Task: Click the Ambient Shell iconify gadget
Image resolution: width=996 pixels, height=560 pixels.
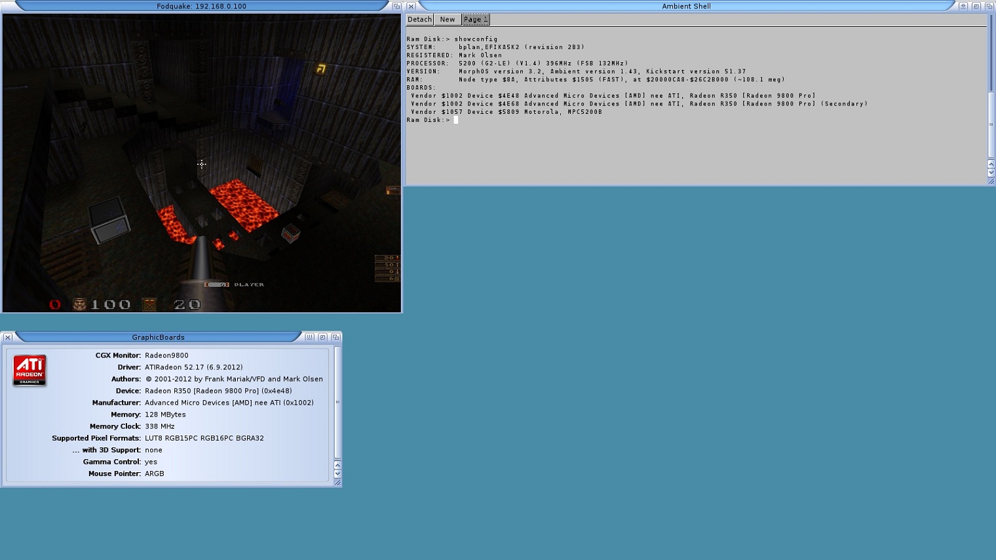Action: pos(963,7)
